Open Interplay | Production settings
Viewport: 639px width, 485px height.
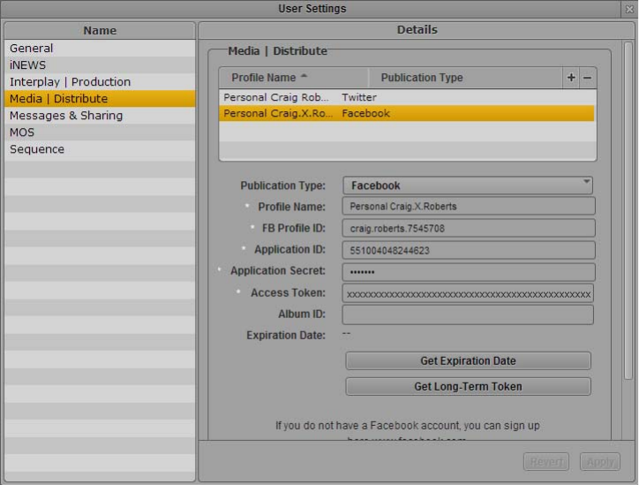point(100,81)
